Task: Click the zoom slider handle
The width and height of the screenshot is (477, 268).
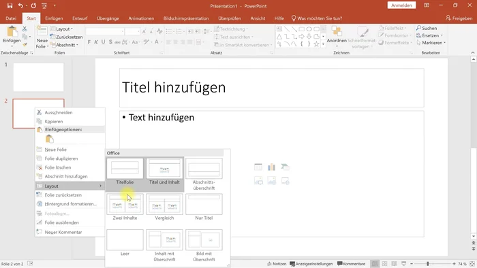Action: [x=428, y=264]
